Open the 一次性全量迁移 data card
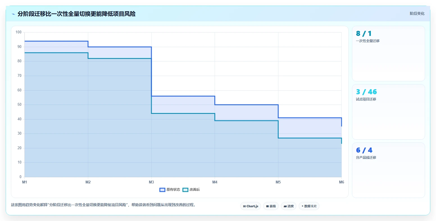 click(389, 54)
